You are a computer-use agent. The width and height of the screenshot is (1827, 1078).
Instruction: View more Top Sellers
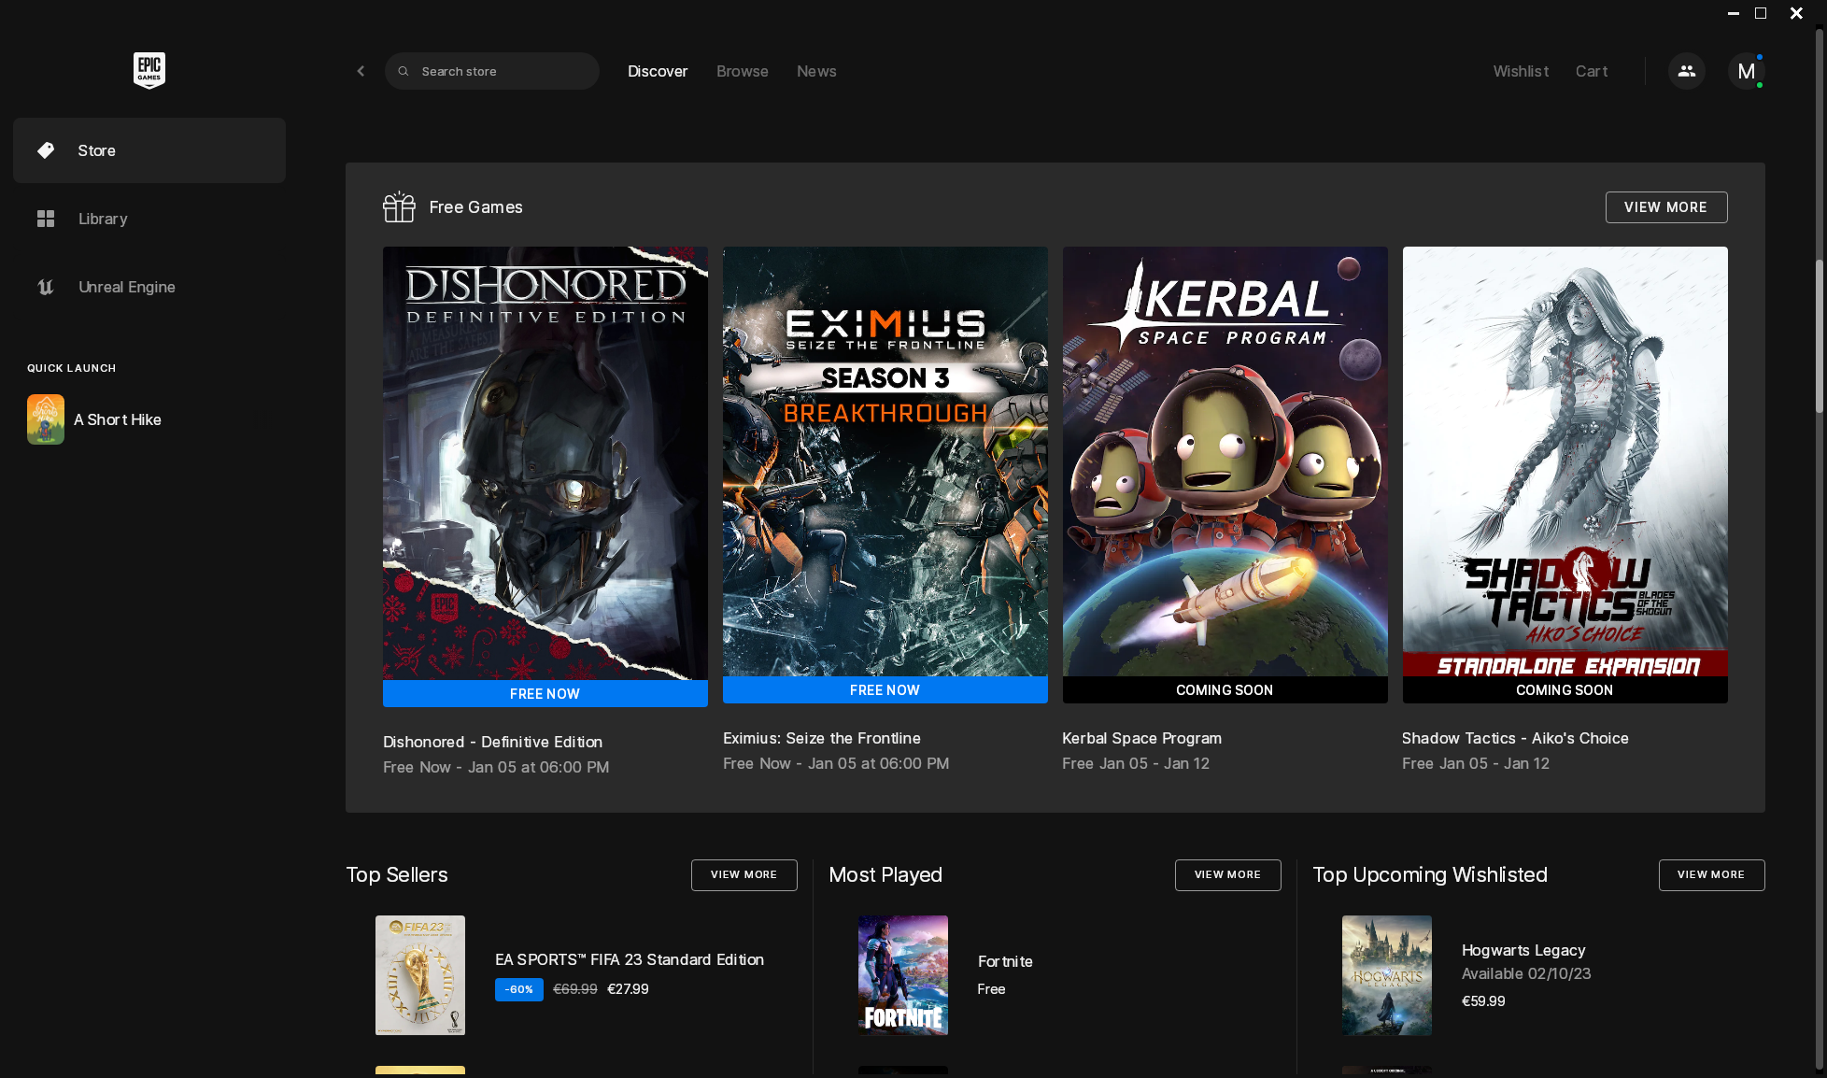(744, 875)
